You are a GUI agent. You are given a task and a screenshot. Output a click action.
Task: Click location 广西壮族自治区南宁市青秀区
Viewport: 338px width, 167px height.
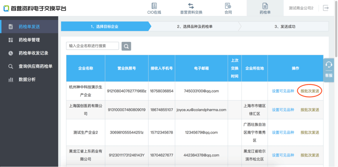tap(255, 133)
